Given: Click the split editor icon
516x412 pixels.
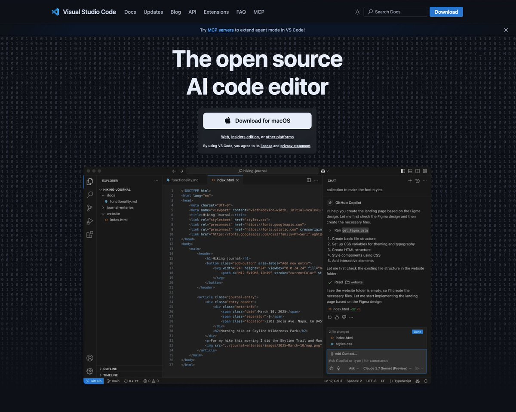Looking at the screenshot, I should pos(309,180).
